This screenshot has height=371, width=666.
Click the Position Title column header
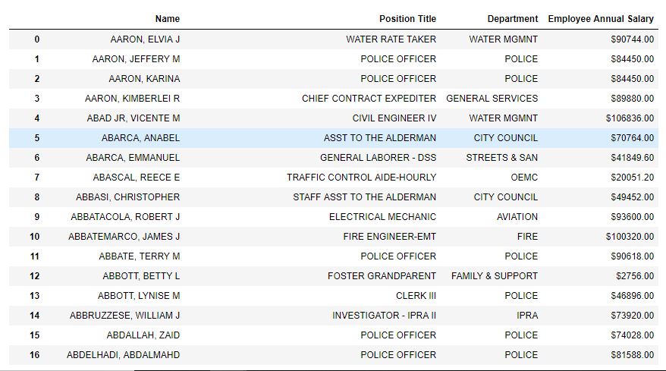click(x=407, y=19)
